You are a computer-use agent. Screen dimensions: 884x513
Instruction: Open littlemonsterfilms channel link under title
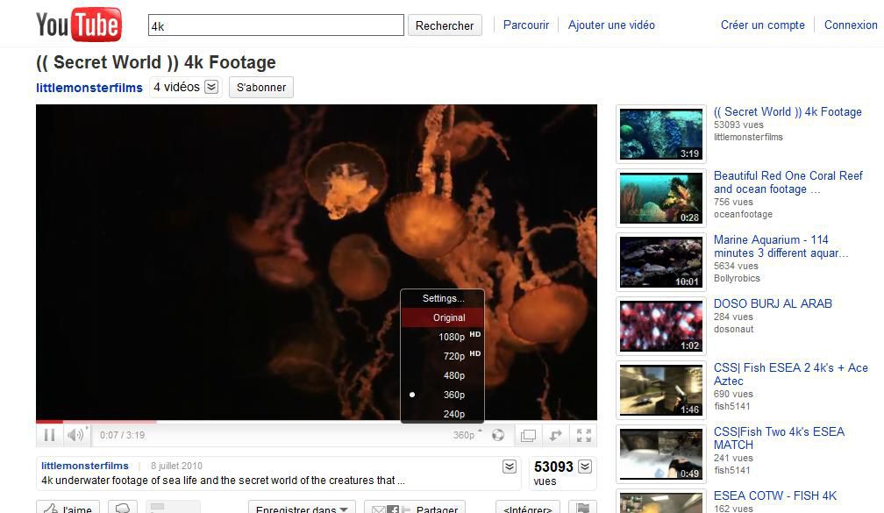89,88
